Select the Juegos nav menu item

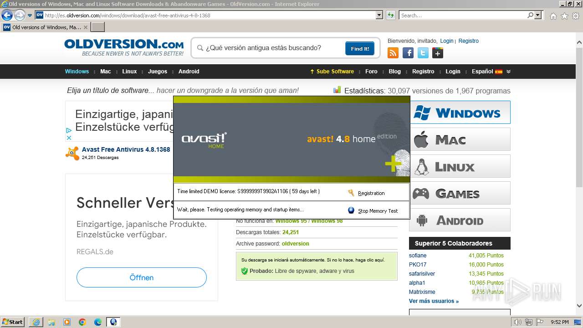(x=158, y=72)
